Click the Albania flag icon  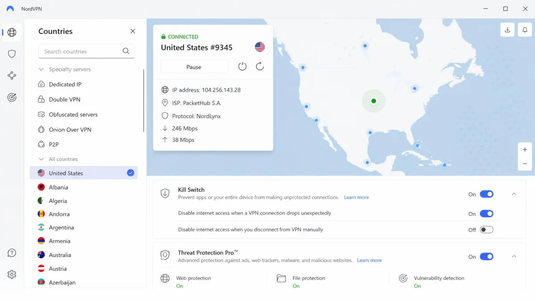pos(41,187)
